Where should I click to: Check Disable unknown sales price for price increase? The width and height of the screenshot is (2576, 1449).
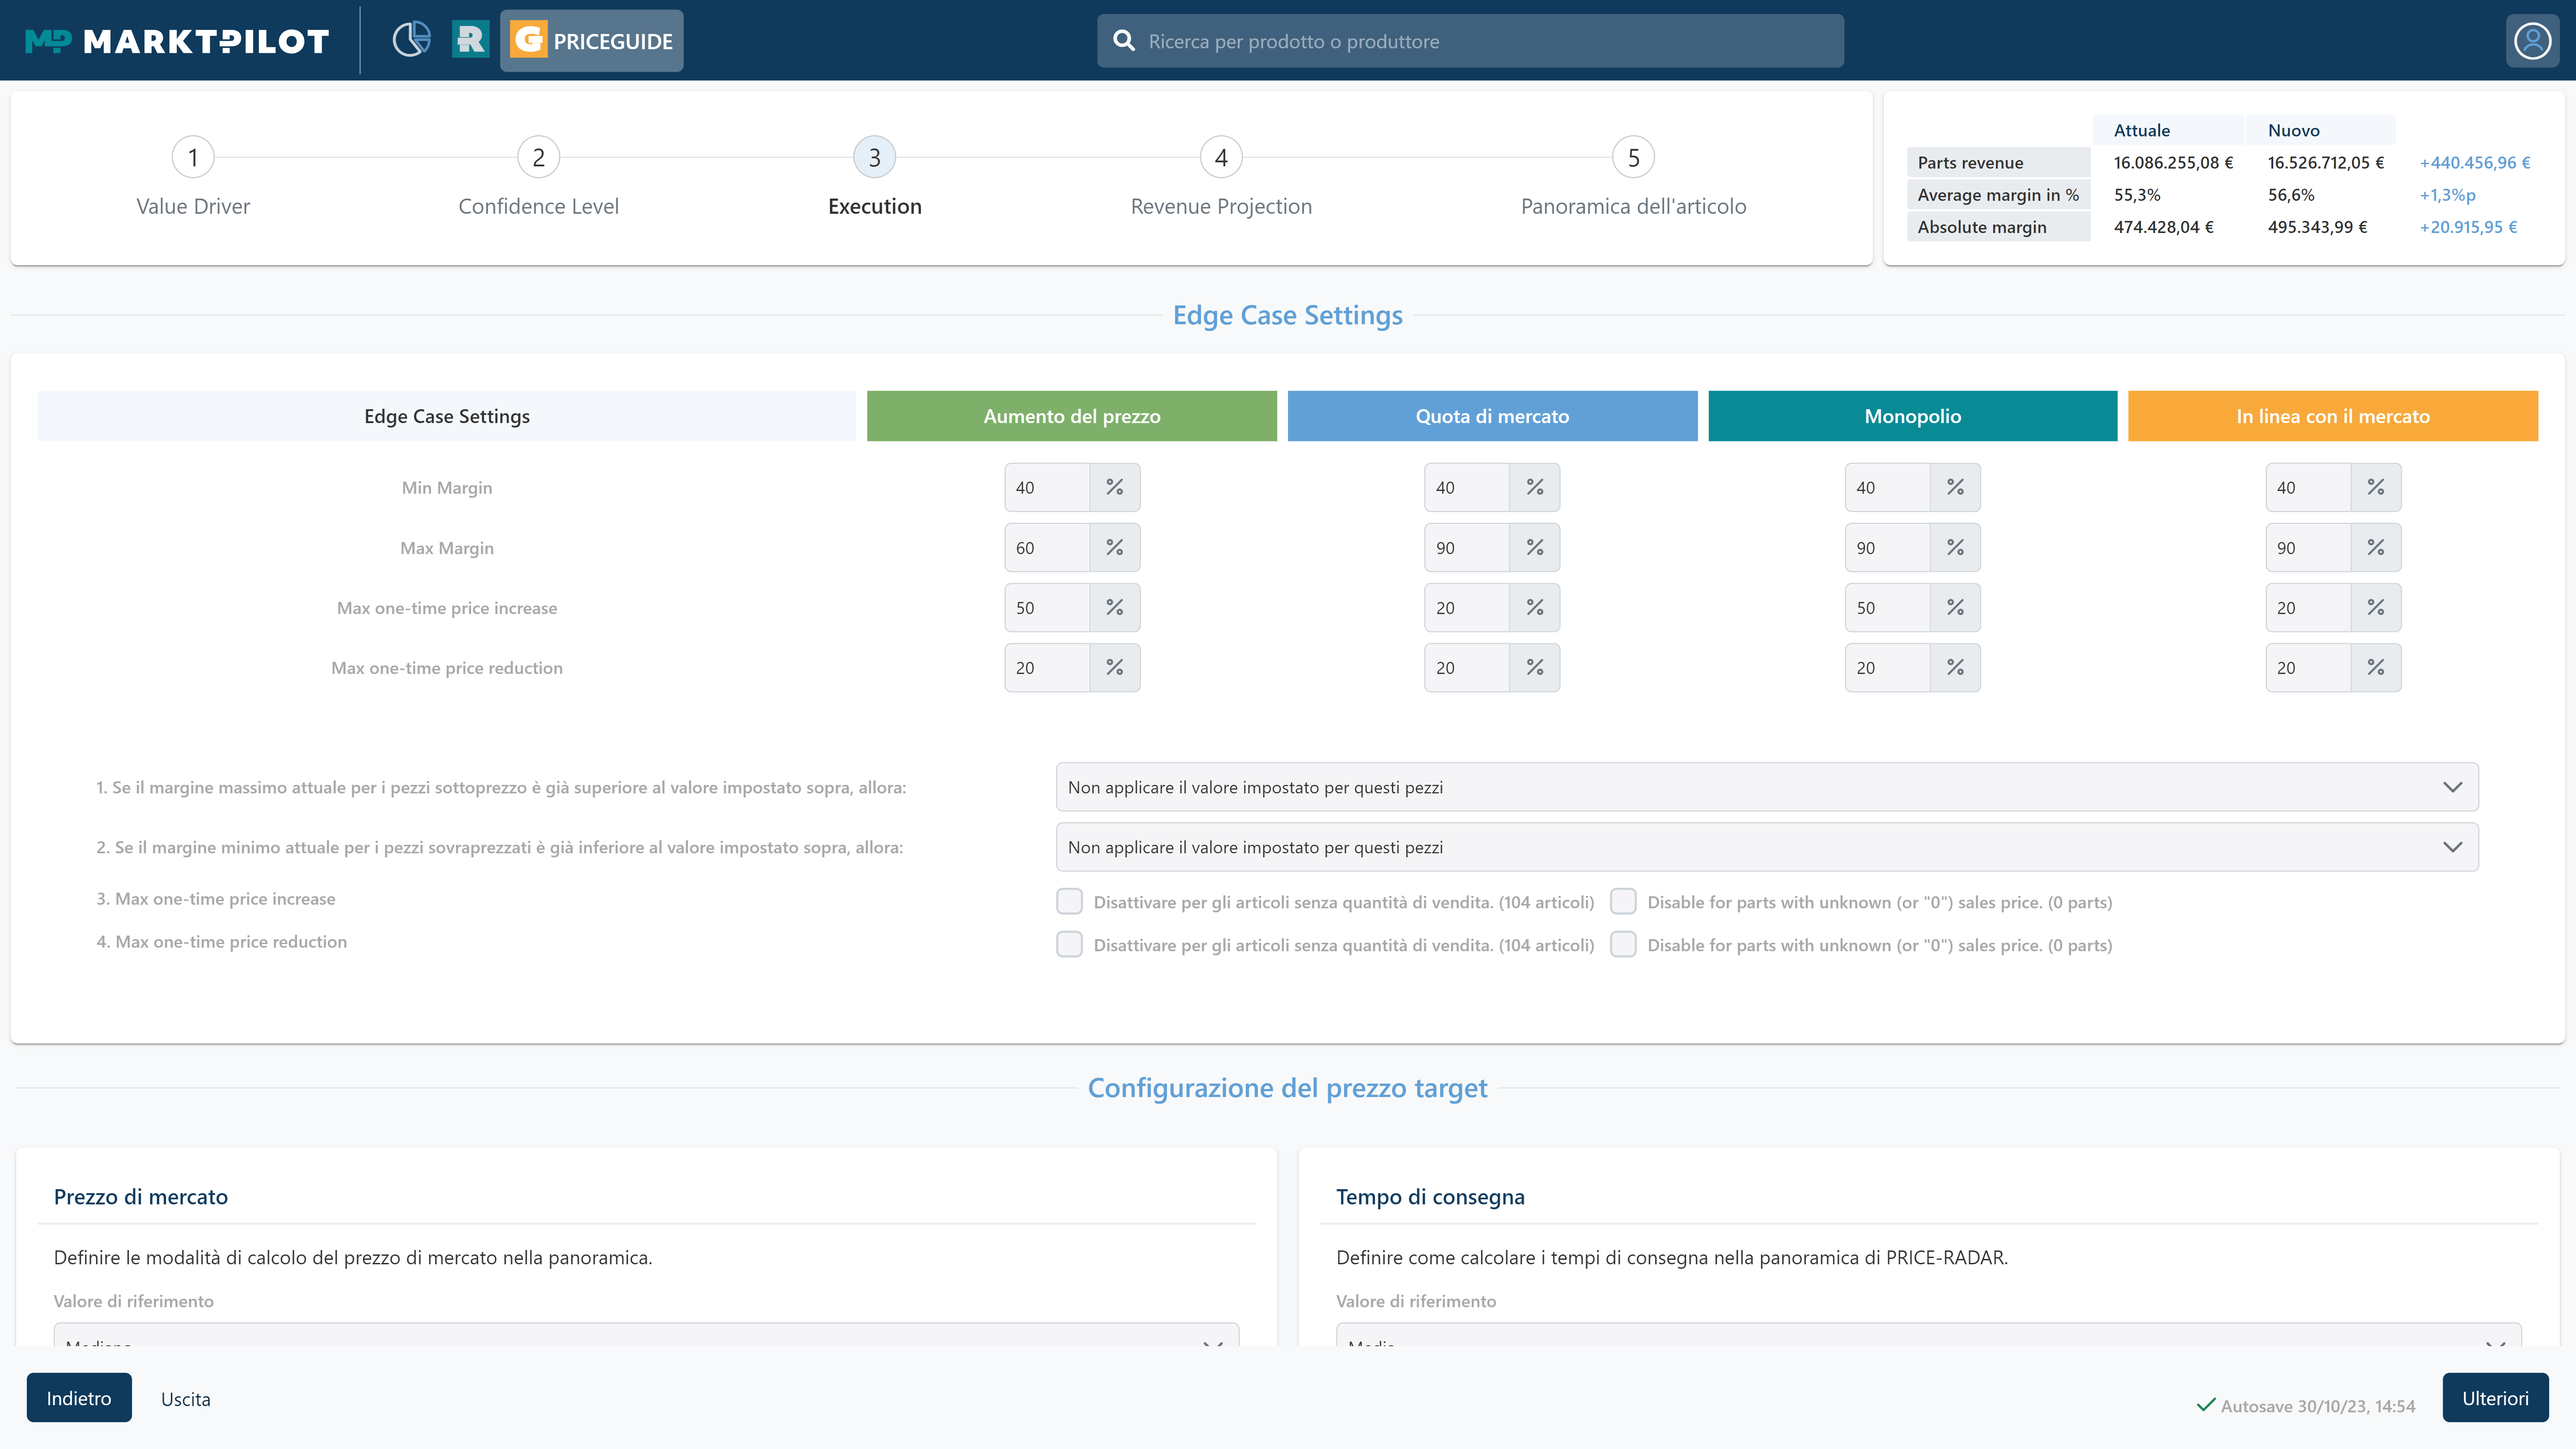point(1623,901)
